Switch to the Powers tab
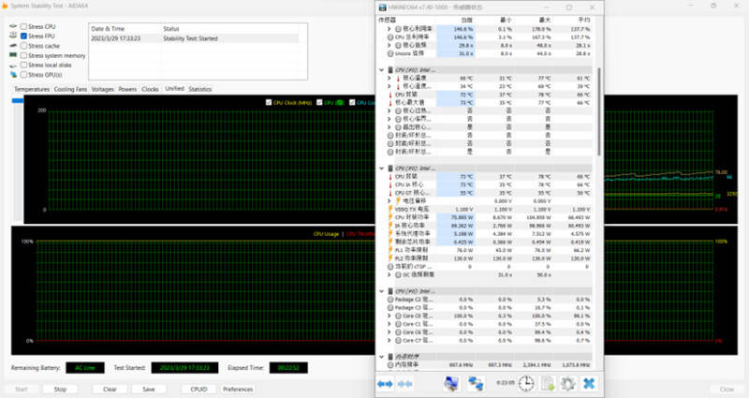749x398 pixels. pos(127,89)
